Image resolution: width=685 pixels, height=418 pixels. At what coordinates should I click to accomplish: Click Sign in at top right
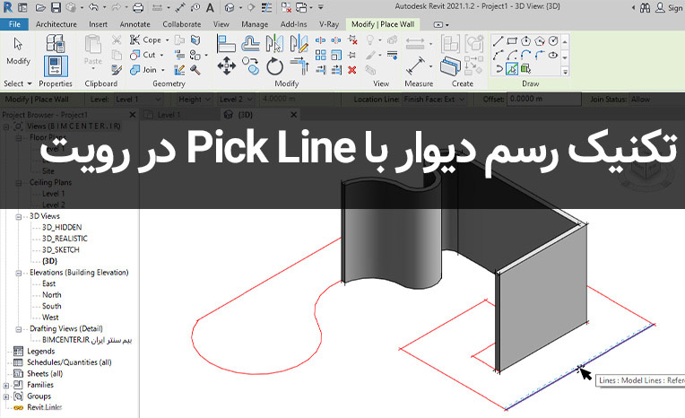point(669,7)
